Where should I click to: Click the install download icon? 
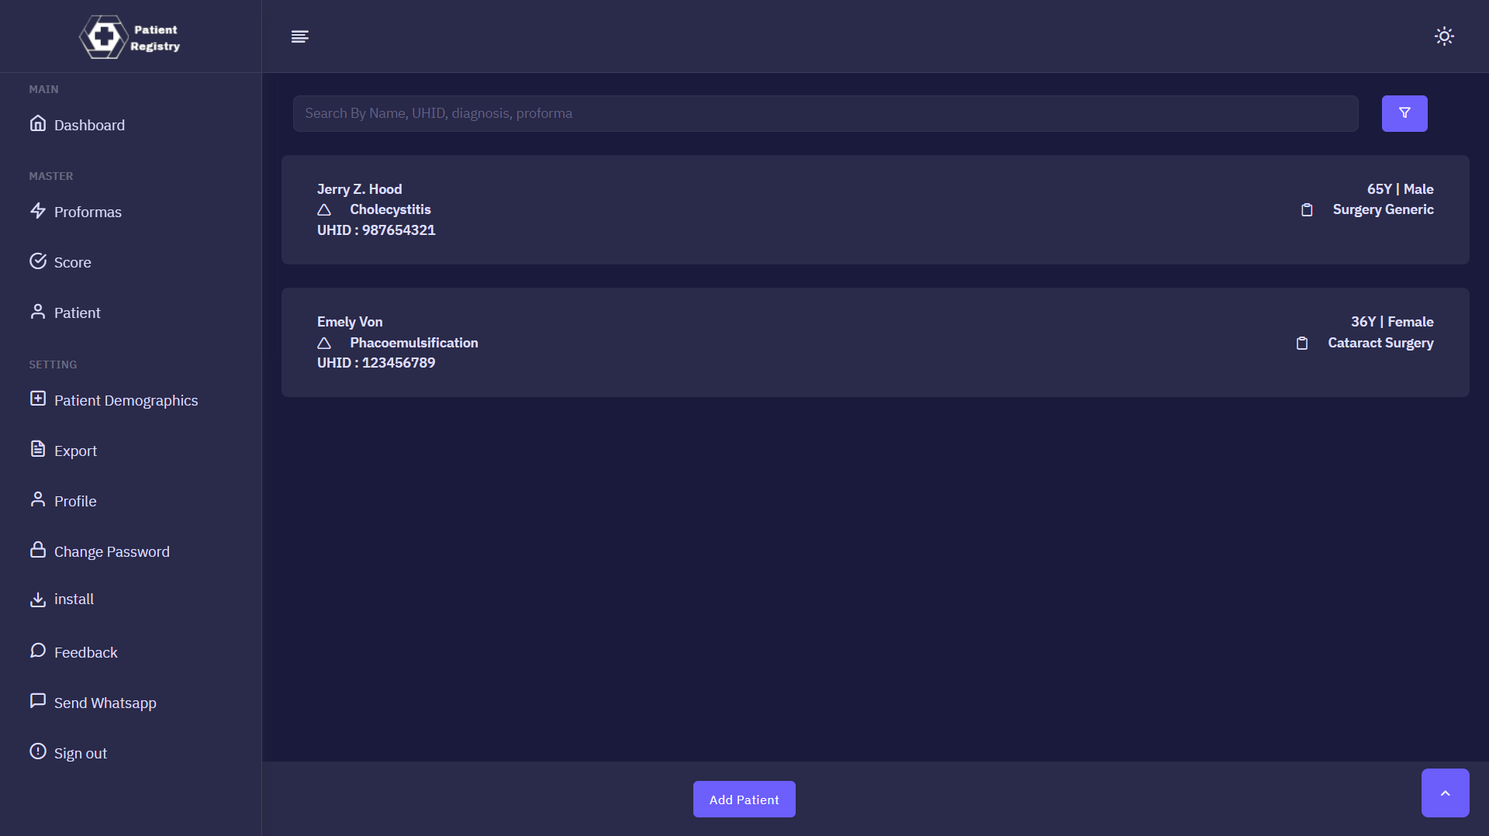pyautogui.click(x=38, y=599)
